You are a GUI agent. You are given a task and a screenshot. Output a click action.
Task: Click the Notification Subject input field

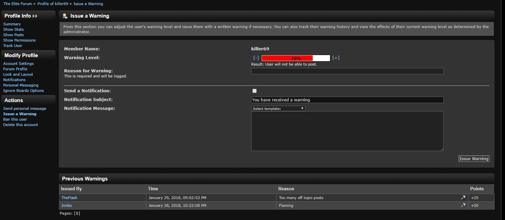pyautogui.click(x=347, y=100)
